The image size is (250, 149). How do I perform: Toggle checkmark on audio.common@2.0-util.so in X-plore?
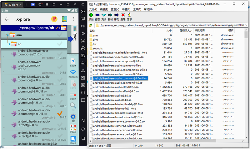click(60, 91)
